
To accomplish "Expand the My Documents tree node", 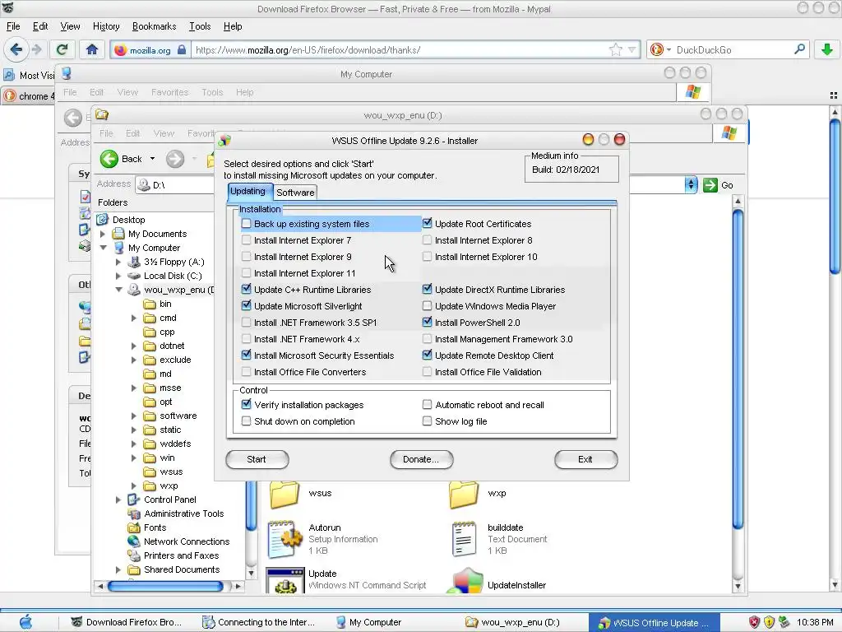I will click(103, 234).
